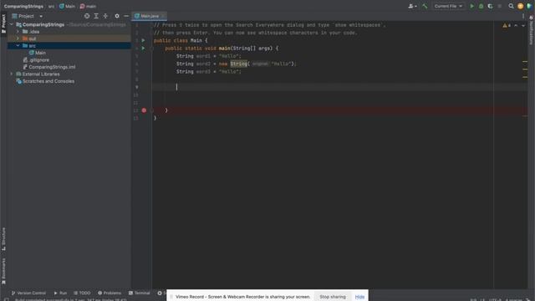535x301 pixels.
Task: Expand External Libraries node
Action: (12, 74)
